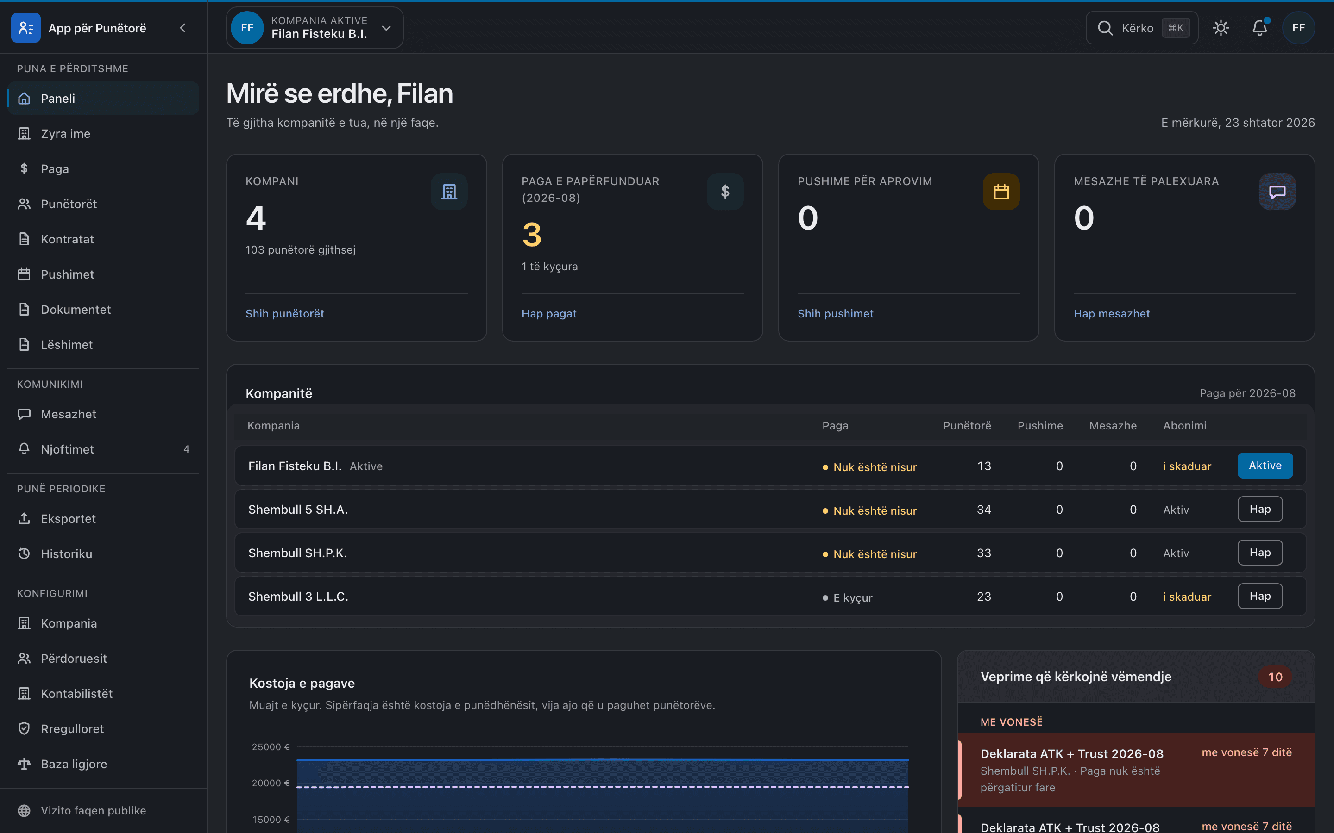Screen dimensions: 1334x833
Task: Open Baza ligjore with the scales icon
Action: pyautogui.click(x=103, y=764)
